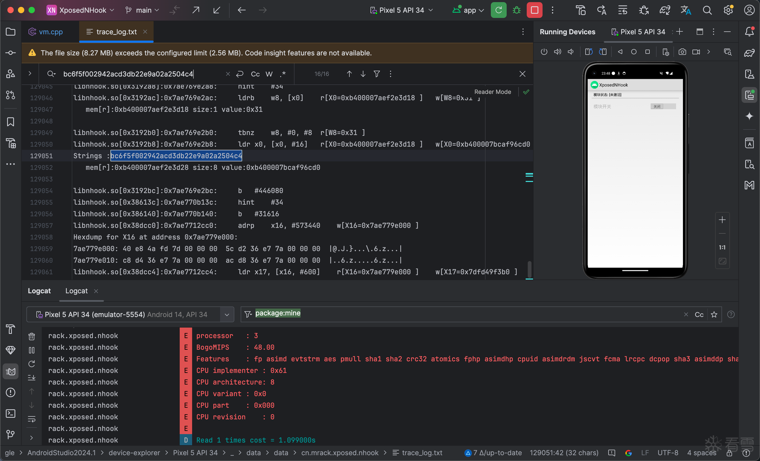Go to next search occurrence arrow
This screenshot has height=461, width=760.
(x=363, y=74)
